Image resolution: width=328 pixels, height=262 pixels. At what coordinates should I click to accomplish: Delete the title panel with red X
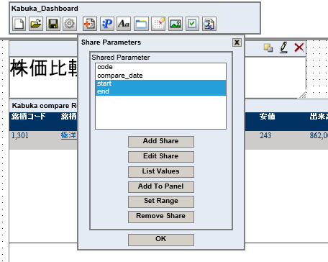(x=299, y=48)
